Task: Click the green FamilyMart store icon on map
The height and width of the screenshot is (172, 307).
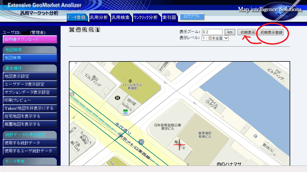Action: [125, 112]
